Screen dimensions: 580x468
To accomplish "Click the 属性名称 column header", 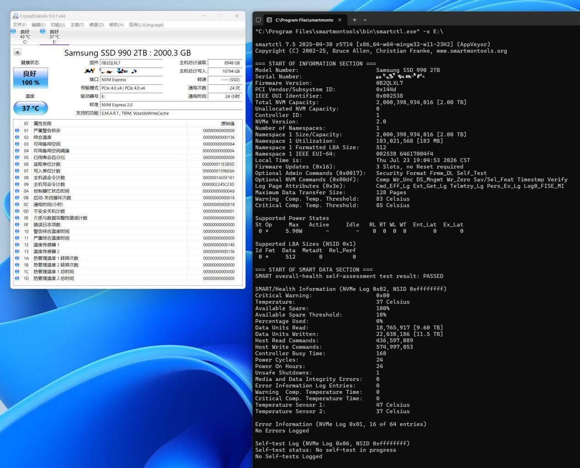I will coord(42,124).
